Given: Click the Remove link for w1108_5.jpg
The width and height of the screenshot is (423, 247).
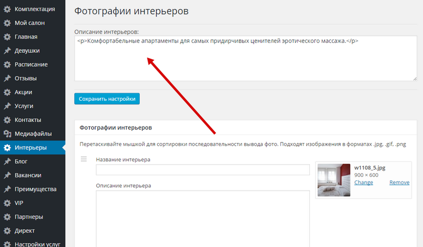Looking at the screenshot, I should click(x=399, y=183).
